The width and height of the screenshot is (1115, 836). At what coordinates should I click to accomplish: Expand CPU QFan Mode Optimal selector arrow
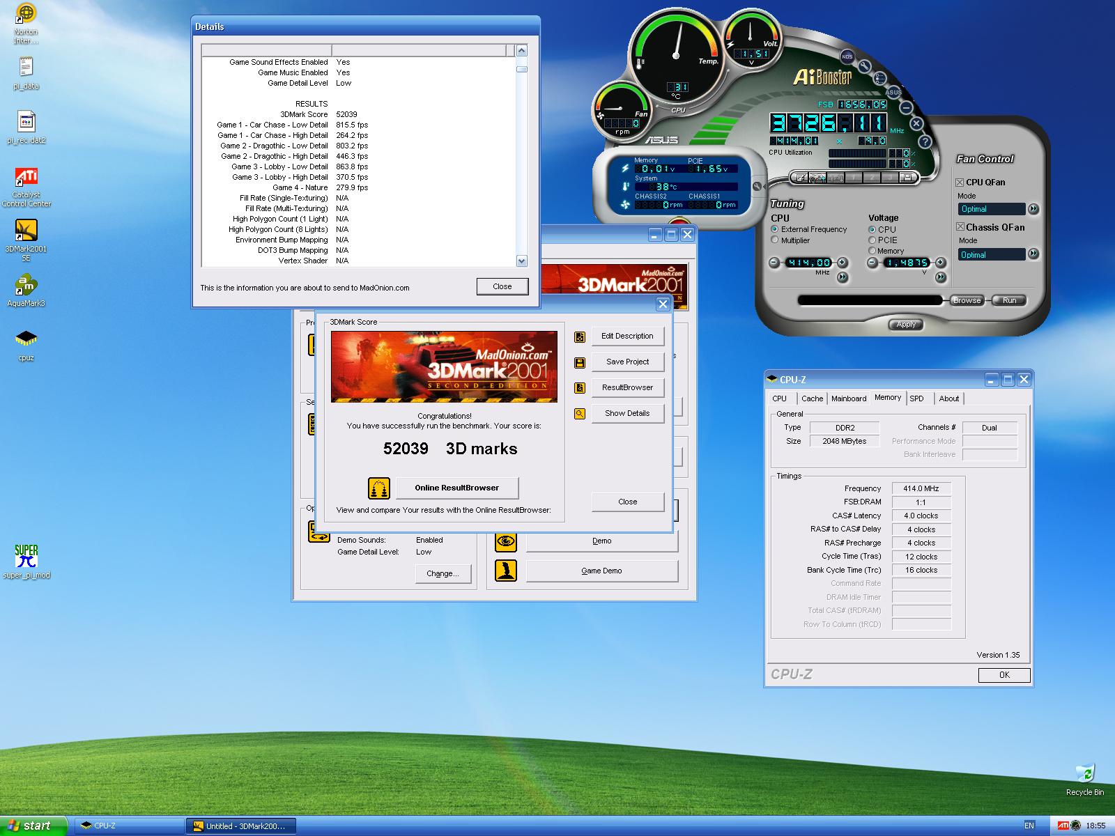pos(1033,209)
